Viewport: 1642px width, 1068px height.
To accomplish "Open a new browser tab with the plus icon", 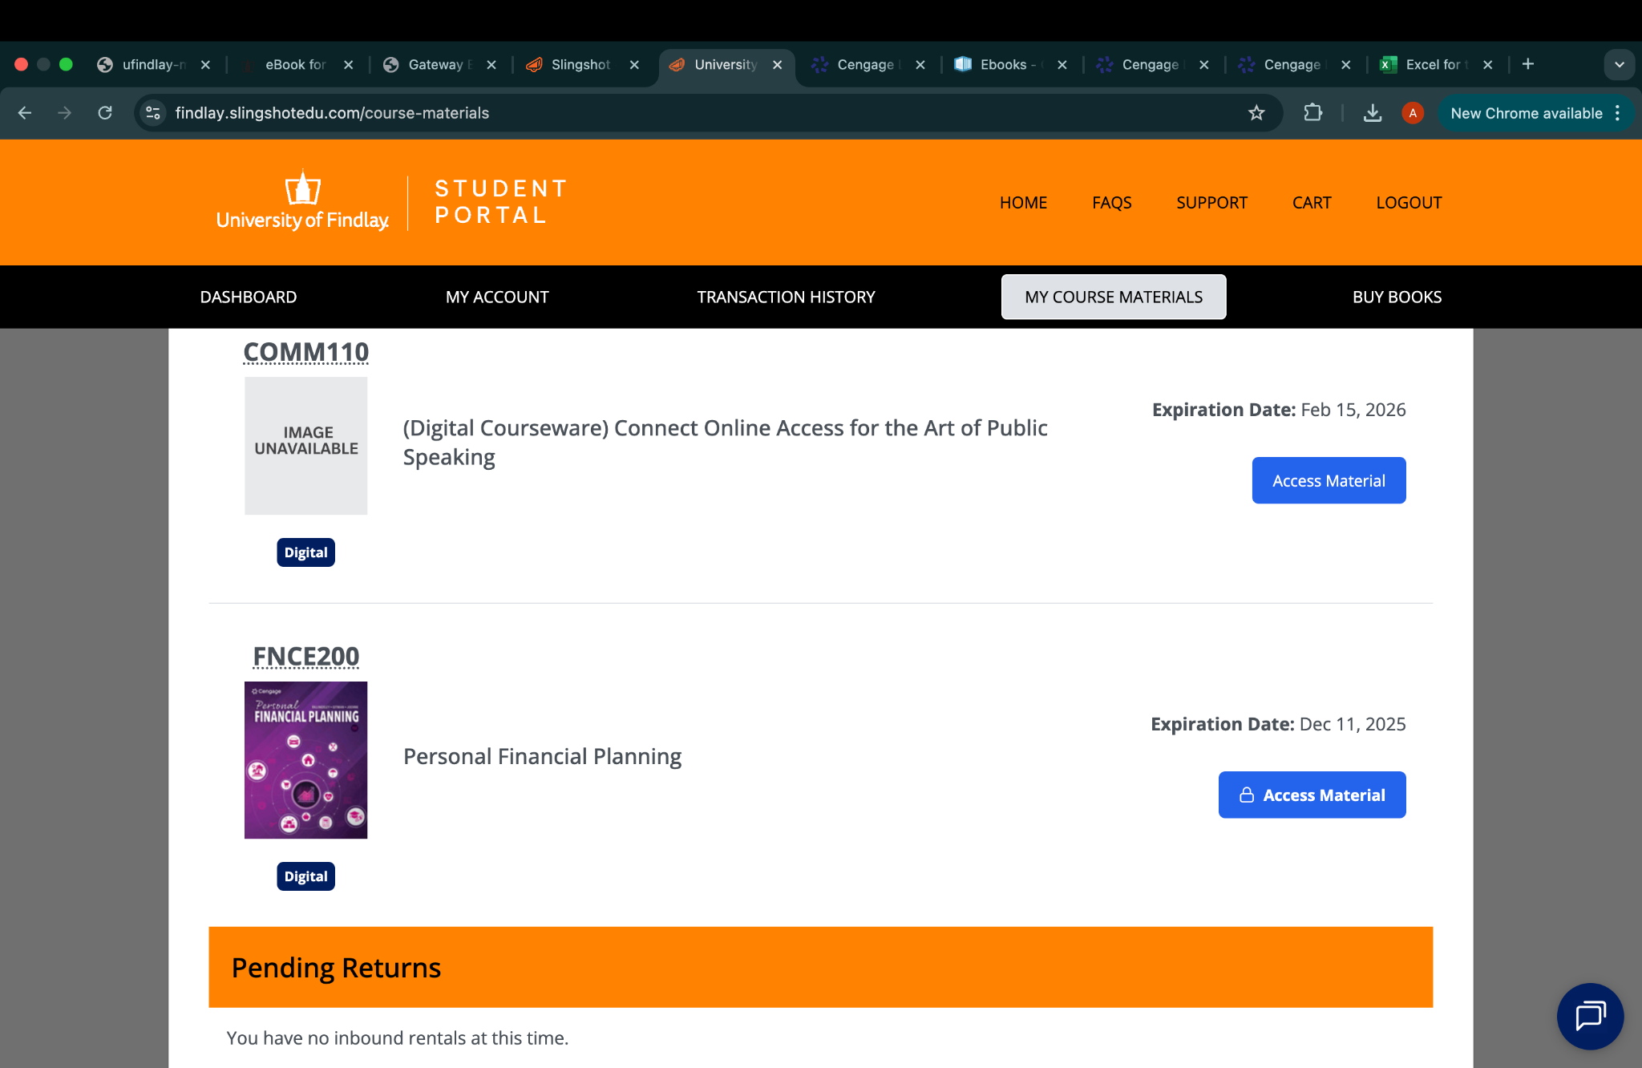I will (x=1528, y=64).
